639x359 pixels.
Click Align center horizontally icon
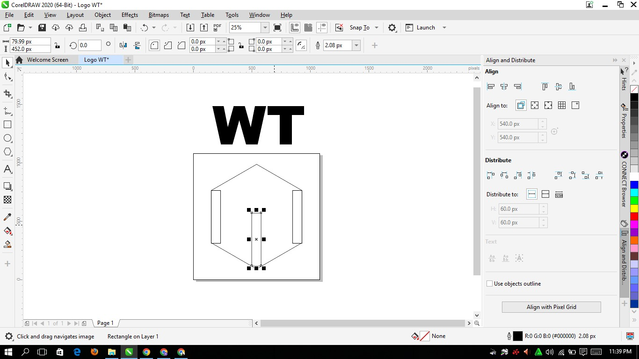(x=504, y=86)
